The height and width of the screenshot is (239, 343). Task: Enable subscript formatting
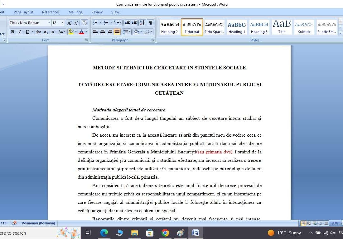pos(46,31)
